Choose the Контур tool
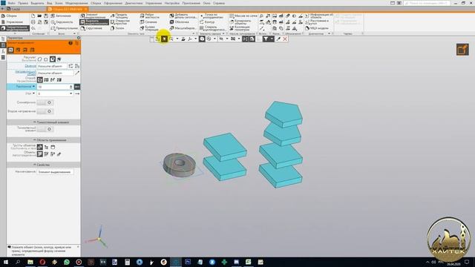This screenshot has height=267, width=475. [207, 22]
